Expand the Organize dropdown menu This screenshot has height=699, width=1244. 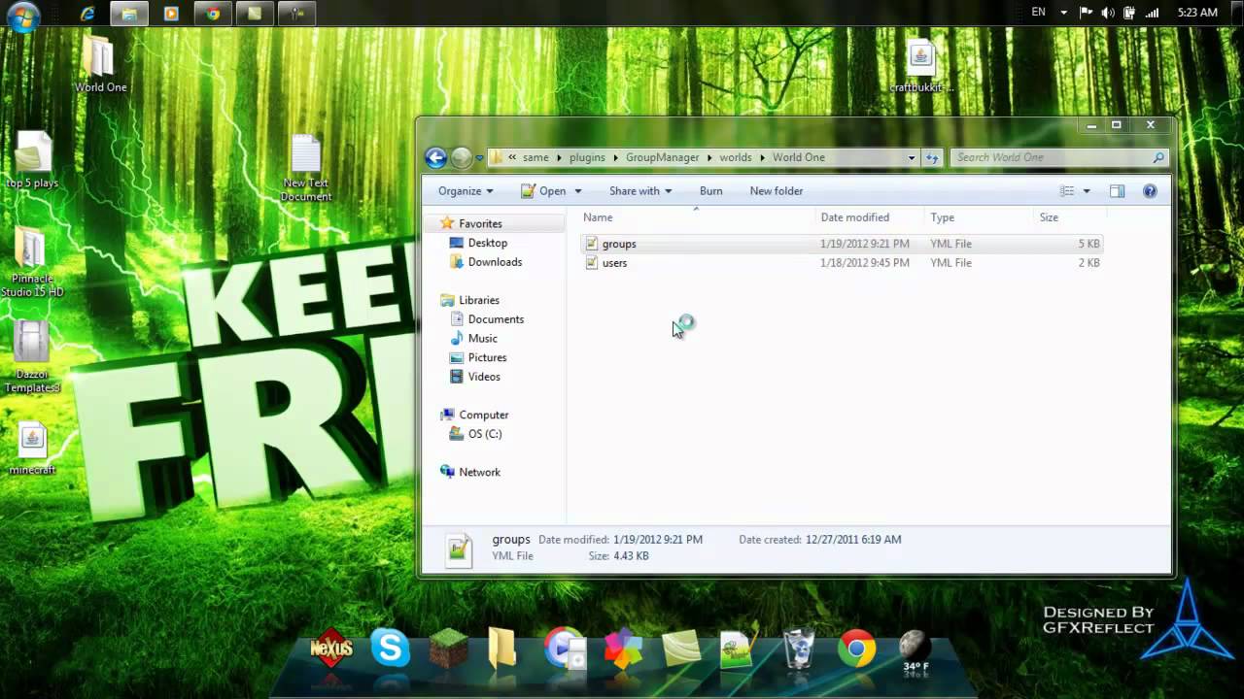(466, 191)
